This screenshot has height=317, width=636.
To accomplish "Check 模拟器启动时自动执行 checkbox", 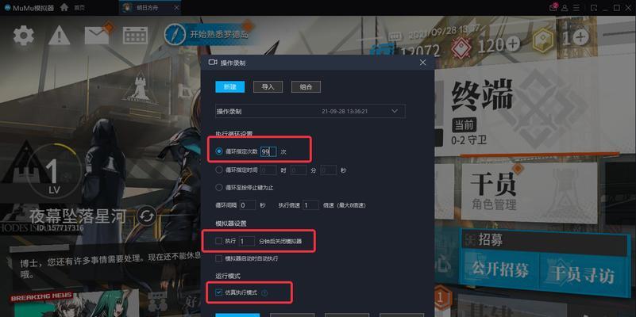I will (x=218, y=258).
